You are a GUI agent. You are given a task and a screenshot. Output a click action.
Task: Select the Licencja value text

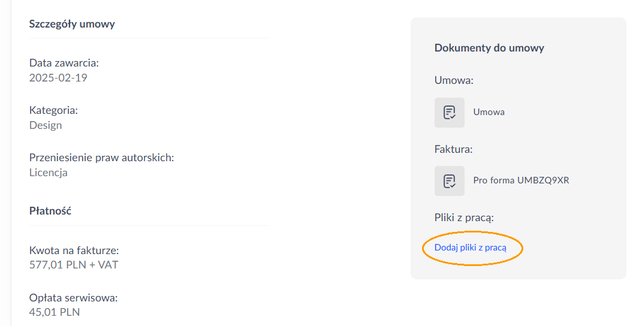[48, 173]
